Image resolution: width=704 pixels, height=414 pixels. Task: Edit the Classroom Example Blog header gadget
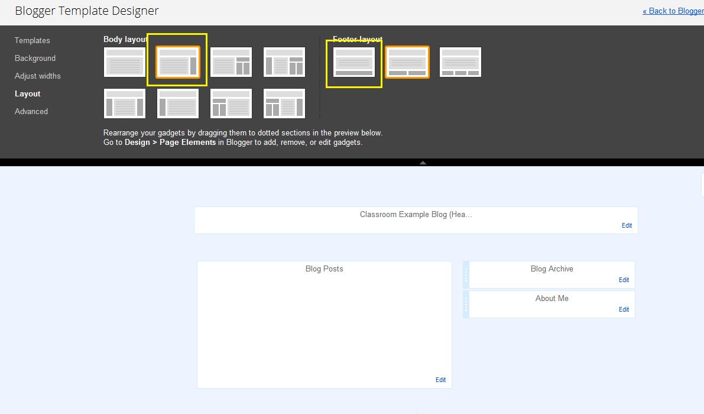pyautogui.click(x=627, y=225)
